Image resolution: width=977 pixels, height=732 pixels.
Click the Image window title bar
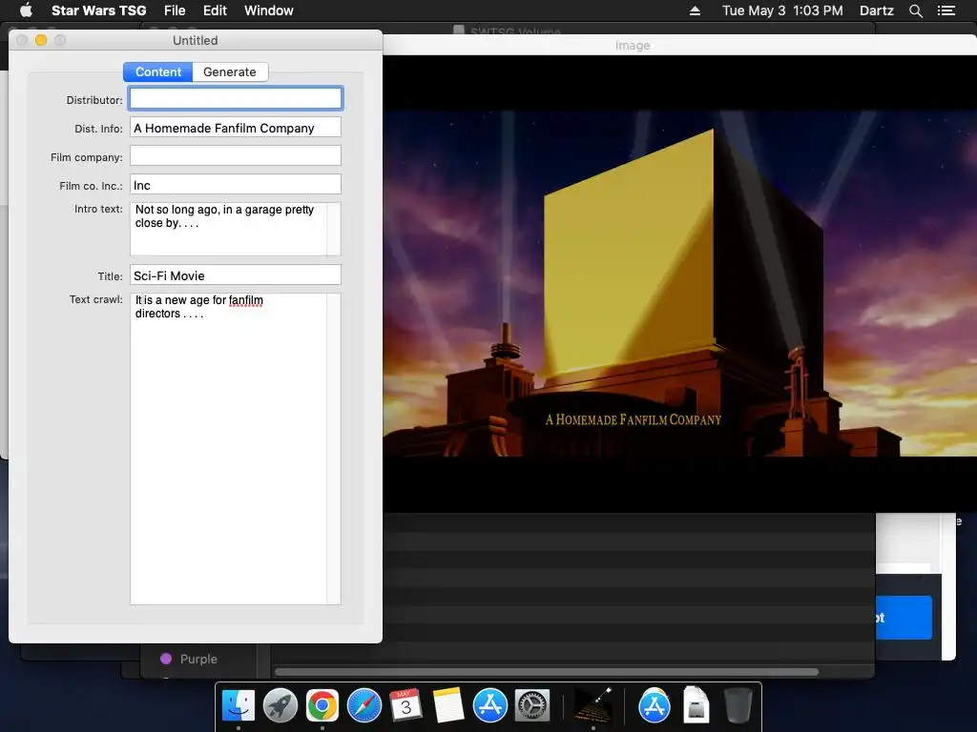click(679, 45)
